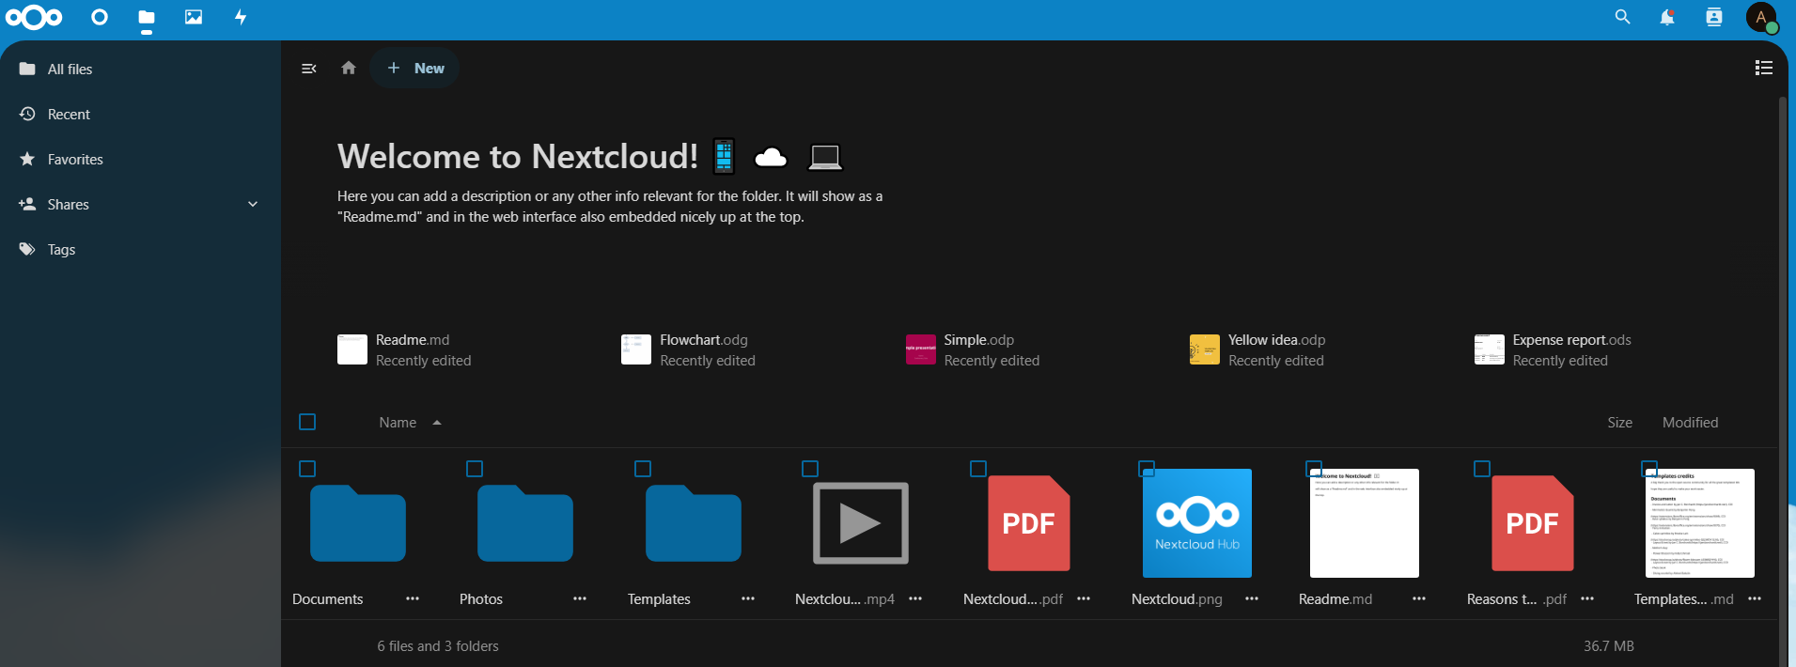The width and height of the screenshot is (1796, 667).
Task: Open the user avatar menu
Action: point(1761,17)
